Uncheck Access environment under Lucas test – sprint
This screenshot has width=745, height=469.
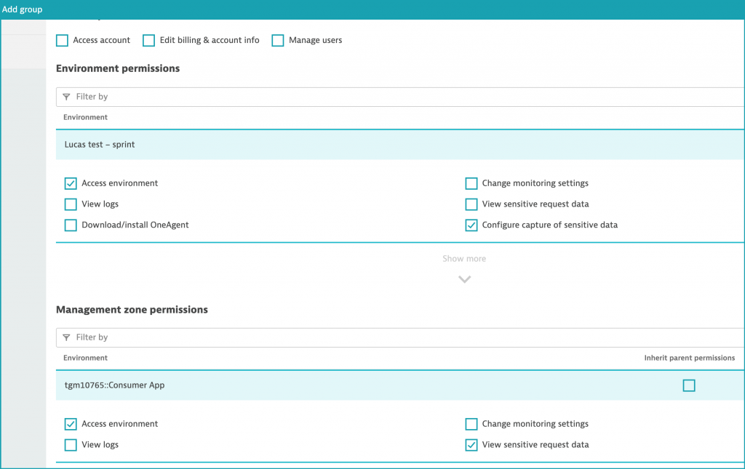pos(71,183)
